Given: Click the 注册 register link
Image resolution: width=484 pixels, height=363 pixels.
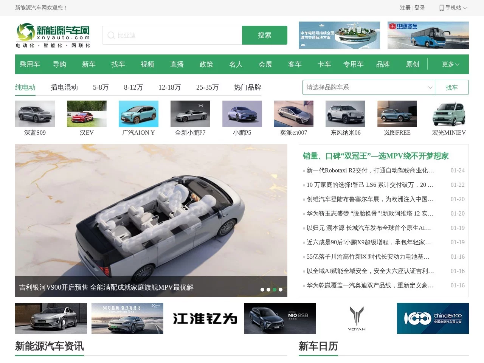Looking at the screenshot, I should click(405, 8).
